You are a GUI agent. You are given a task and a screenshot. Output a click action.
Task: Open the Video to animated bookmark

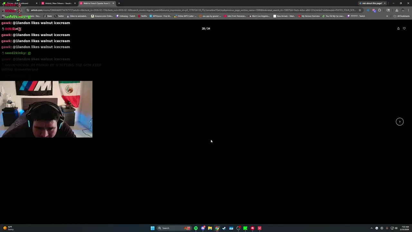(77, 16)
